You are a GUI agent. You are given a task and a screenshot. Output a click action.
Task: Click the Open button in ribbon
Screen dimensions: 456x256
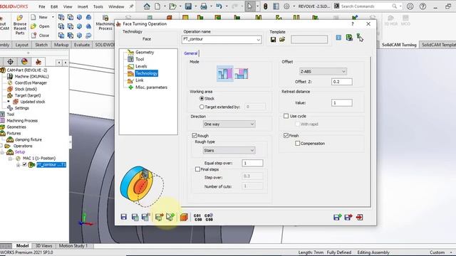coord(41,26)
